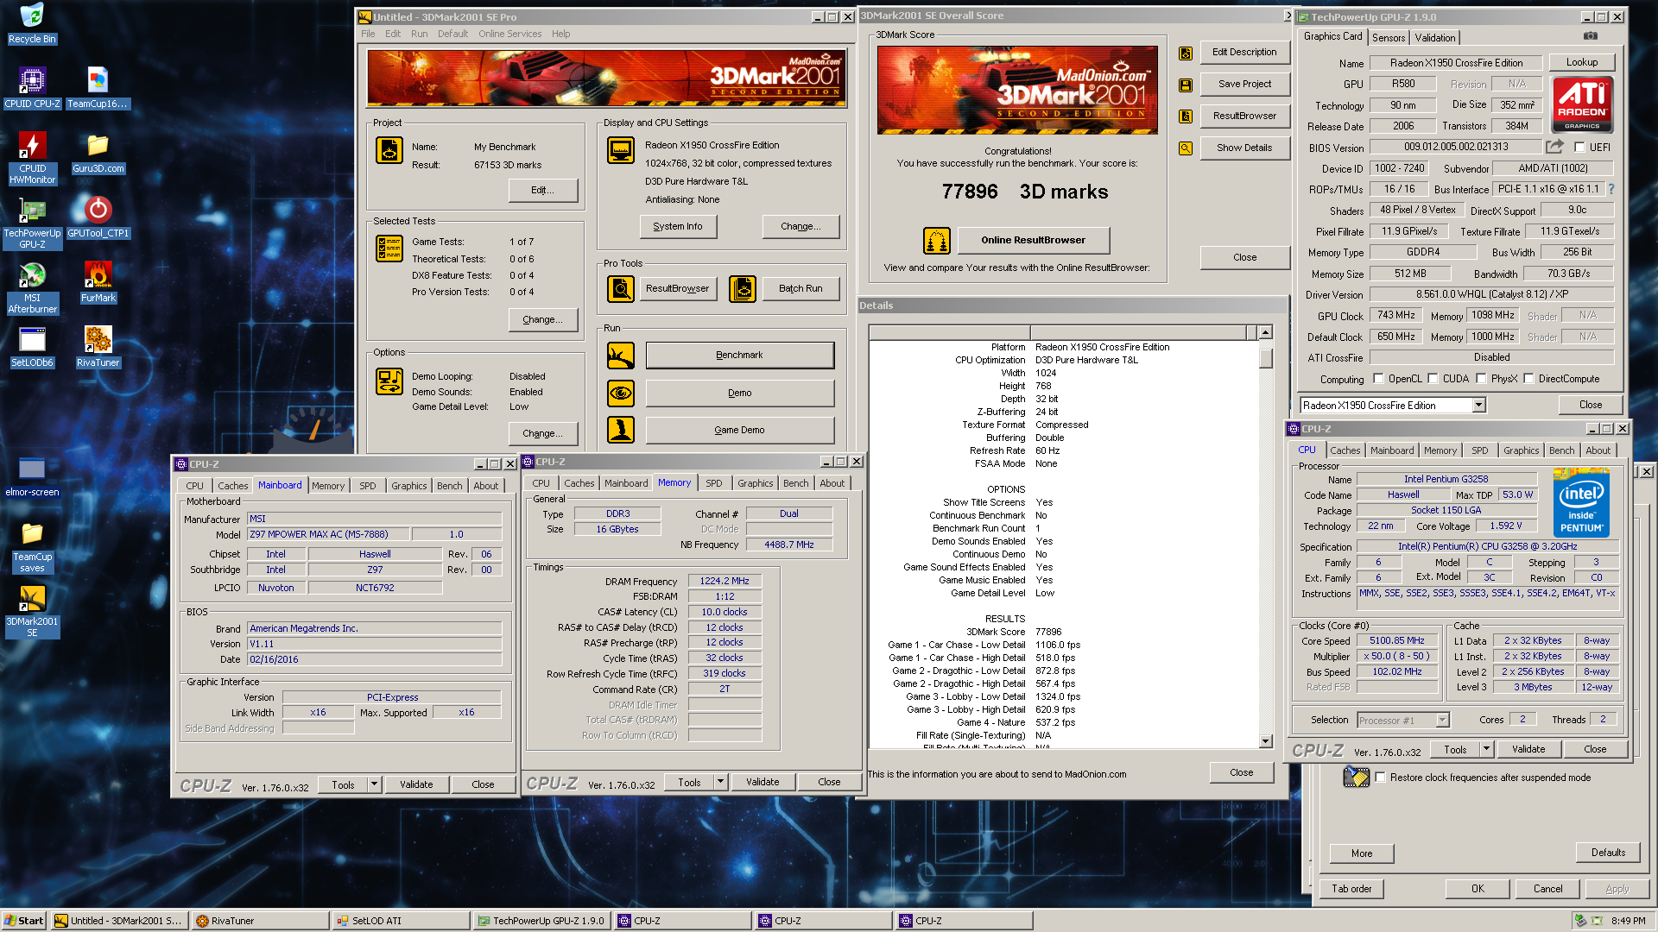Click the details list scrollbar up arrow
Screen dimensions: 1658x932
click(1265, 333)
